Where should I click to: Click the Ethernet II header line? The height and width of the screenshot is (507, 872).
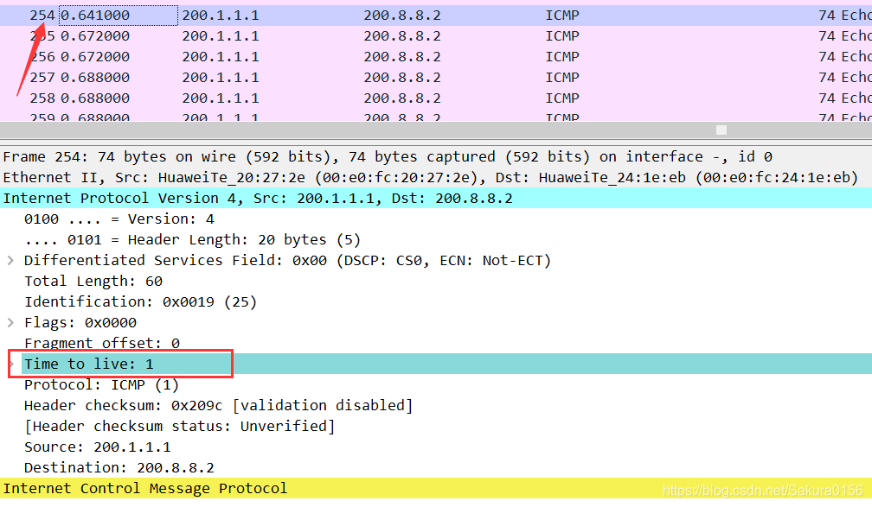click(x=436, y=177)
